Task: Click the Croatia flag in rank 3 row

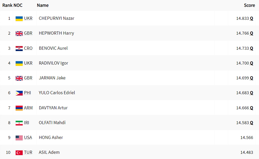Action: pos(19,48)
